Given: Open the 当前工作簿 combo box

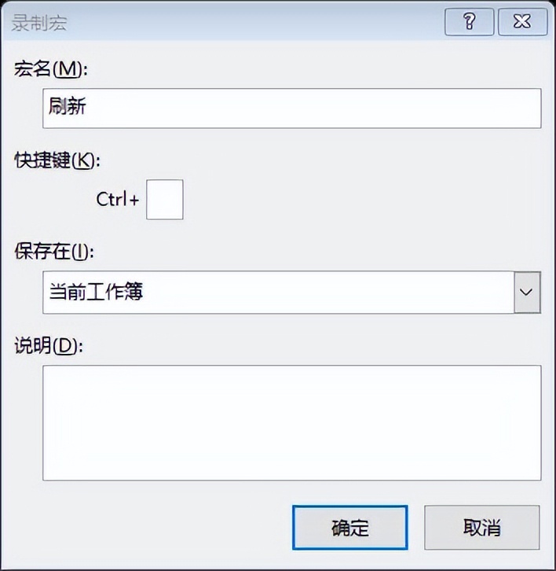Looking at the screenshot, I should tap(291, 292).
